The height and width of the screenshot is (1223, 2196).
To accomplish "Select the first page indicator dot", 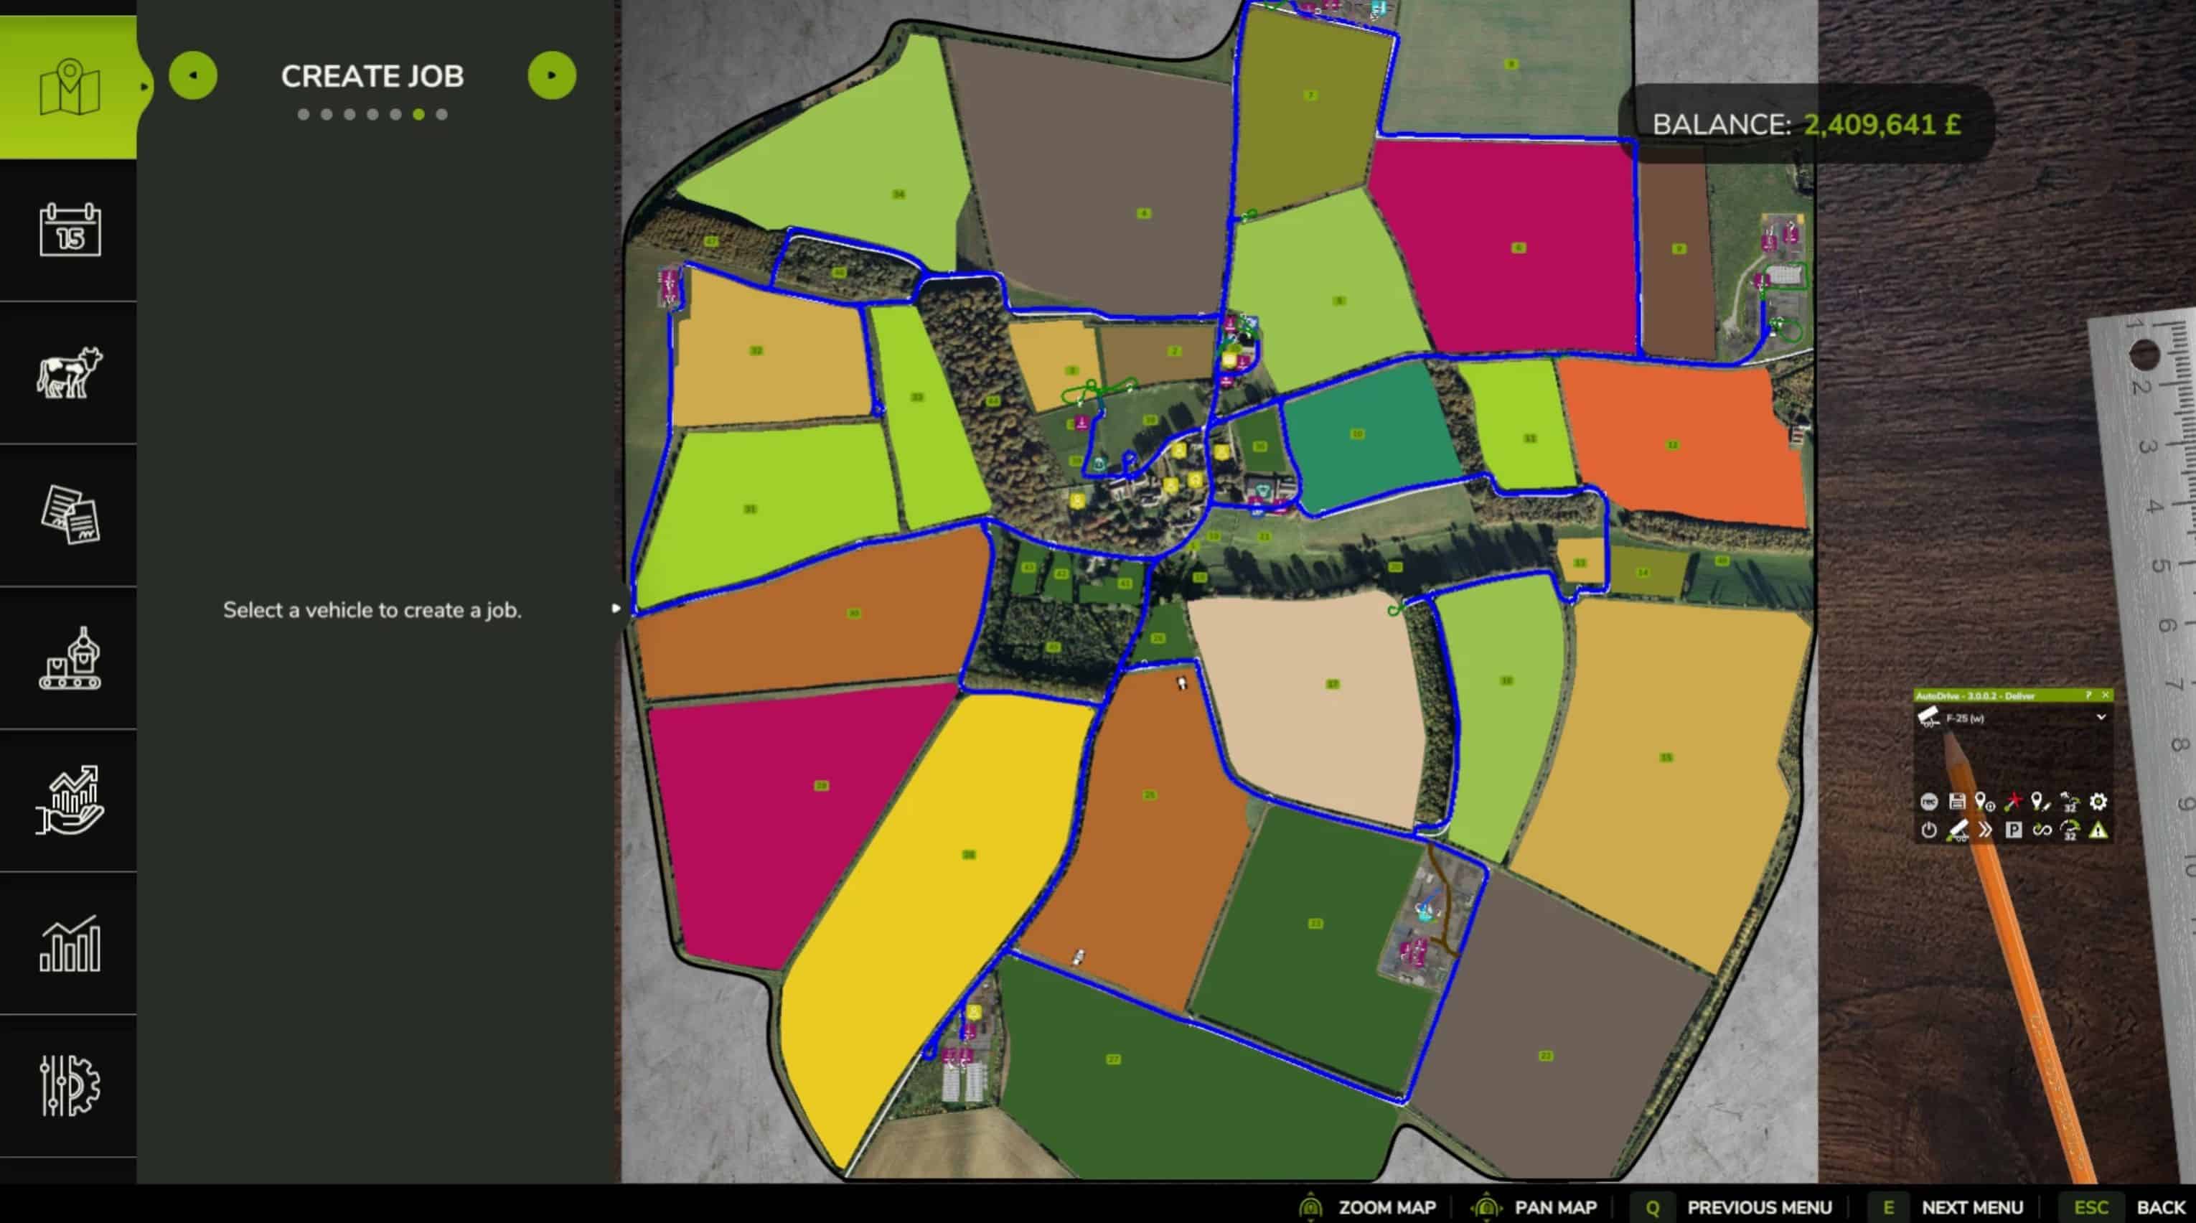I will point(304,114).
